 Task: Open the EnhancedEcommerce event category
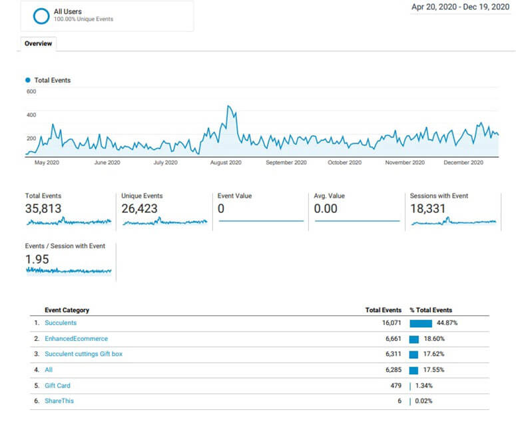point(77,339)
